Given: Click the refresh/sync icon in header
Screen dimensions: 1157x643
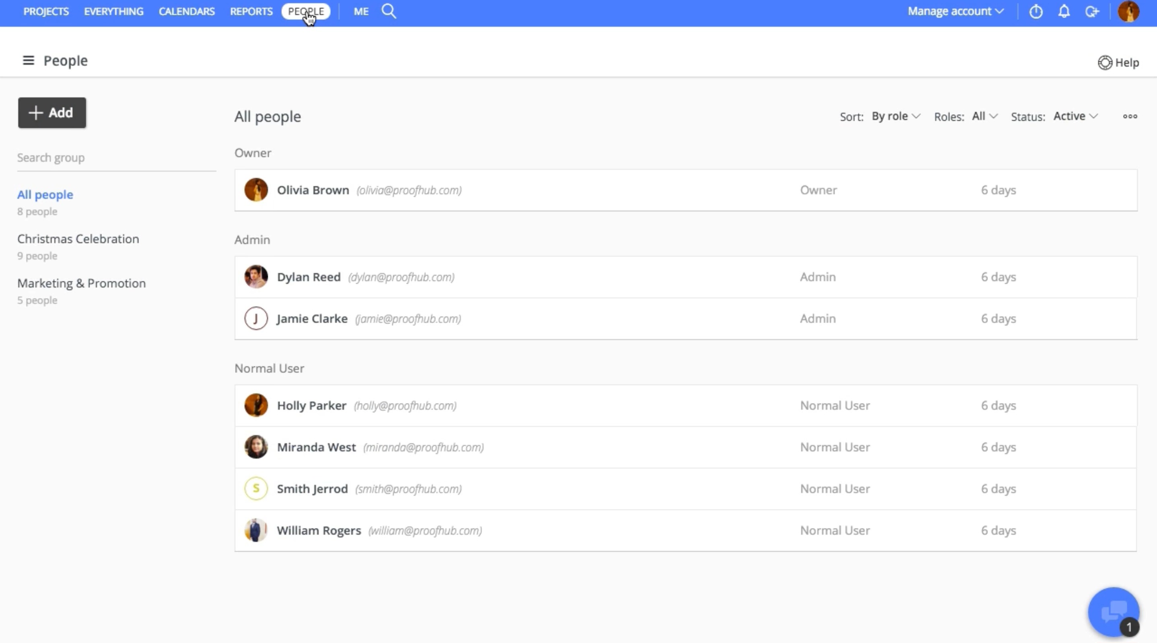Looking at the screenshot, I should [x=1092, y=11].
